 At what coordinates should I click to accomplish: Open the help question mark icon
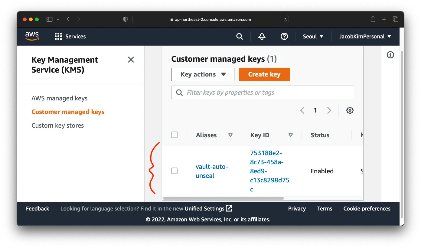(284, 36)
